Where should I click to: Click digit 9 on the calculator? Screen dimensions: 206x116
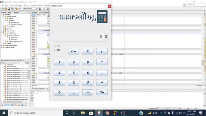[88, 62]
